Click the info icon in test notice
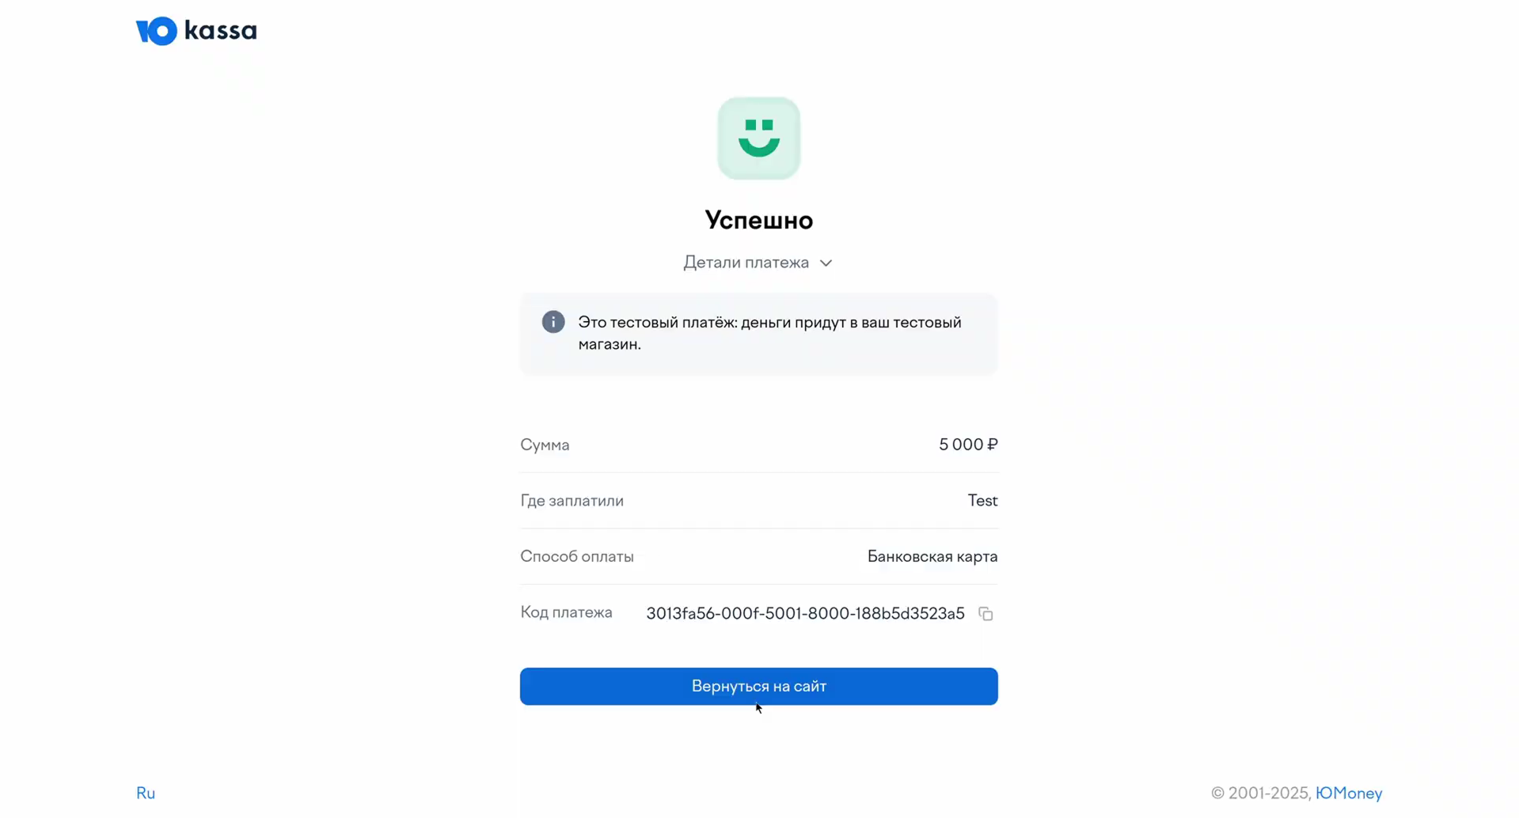The image size is (1519, 818). tap(553, 322)
